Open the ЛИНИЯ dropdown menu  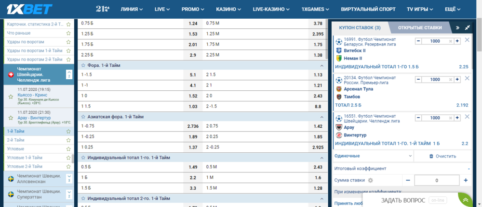pyautogui.click(x=132, y=9)
